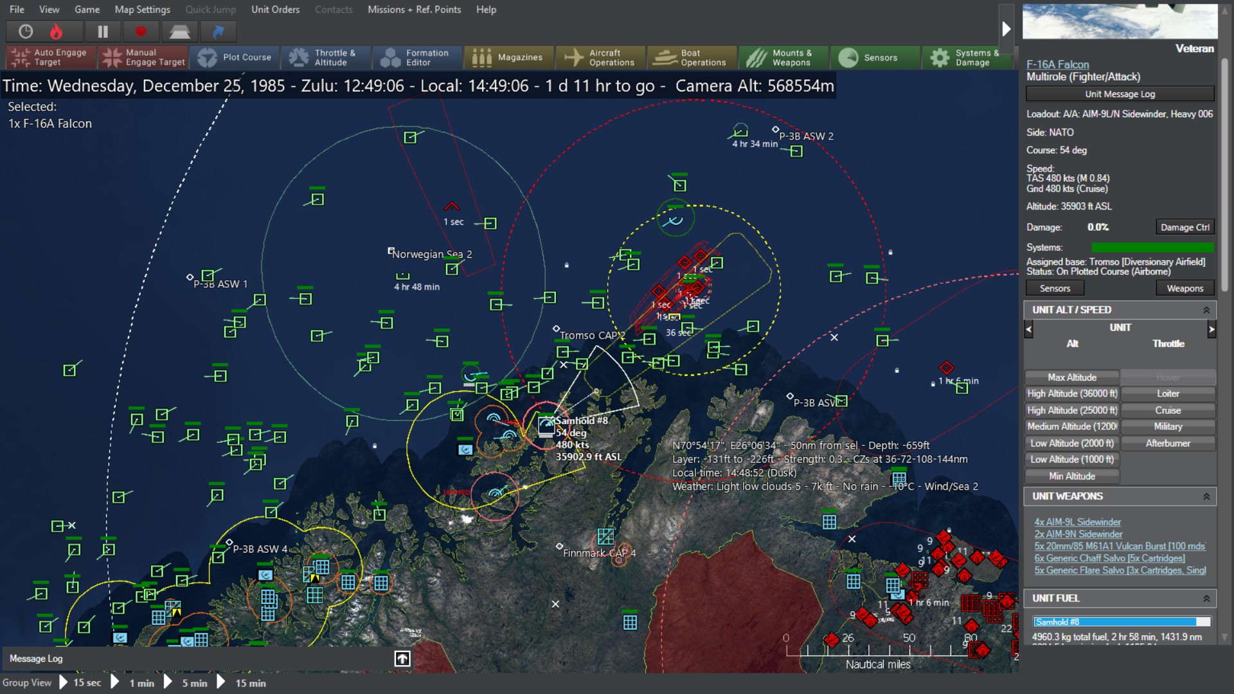The width and height of the screenshot is (1234, 694).
Task: Collapse the UNIT ALT / SPEED section
Action: pyautogui.click(x=1206, y=310)
